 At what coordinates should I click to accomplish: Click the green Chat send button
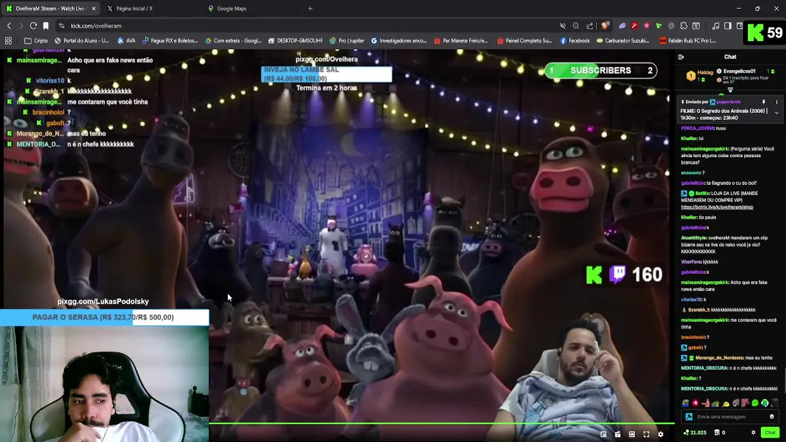click(770, 433)
